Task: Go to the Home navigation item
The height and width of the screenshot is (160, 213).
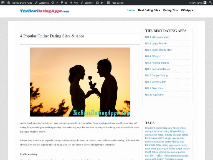Action: point(131,10)
